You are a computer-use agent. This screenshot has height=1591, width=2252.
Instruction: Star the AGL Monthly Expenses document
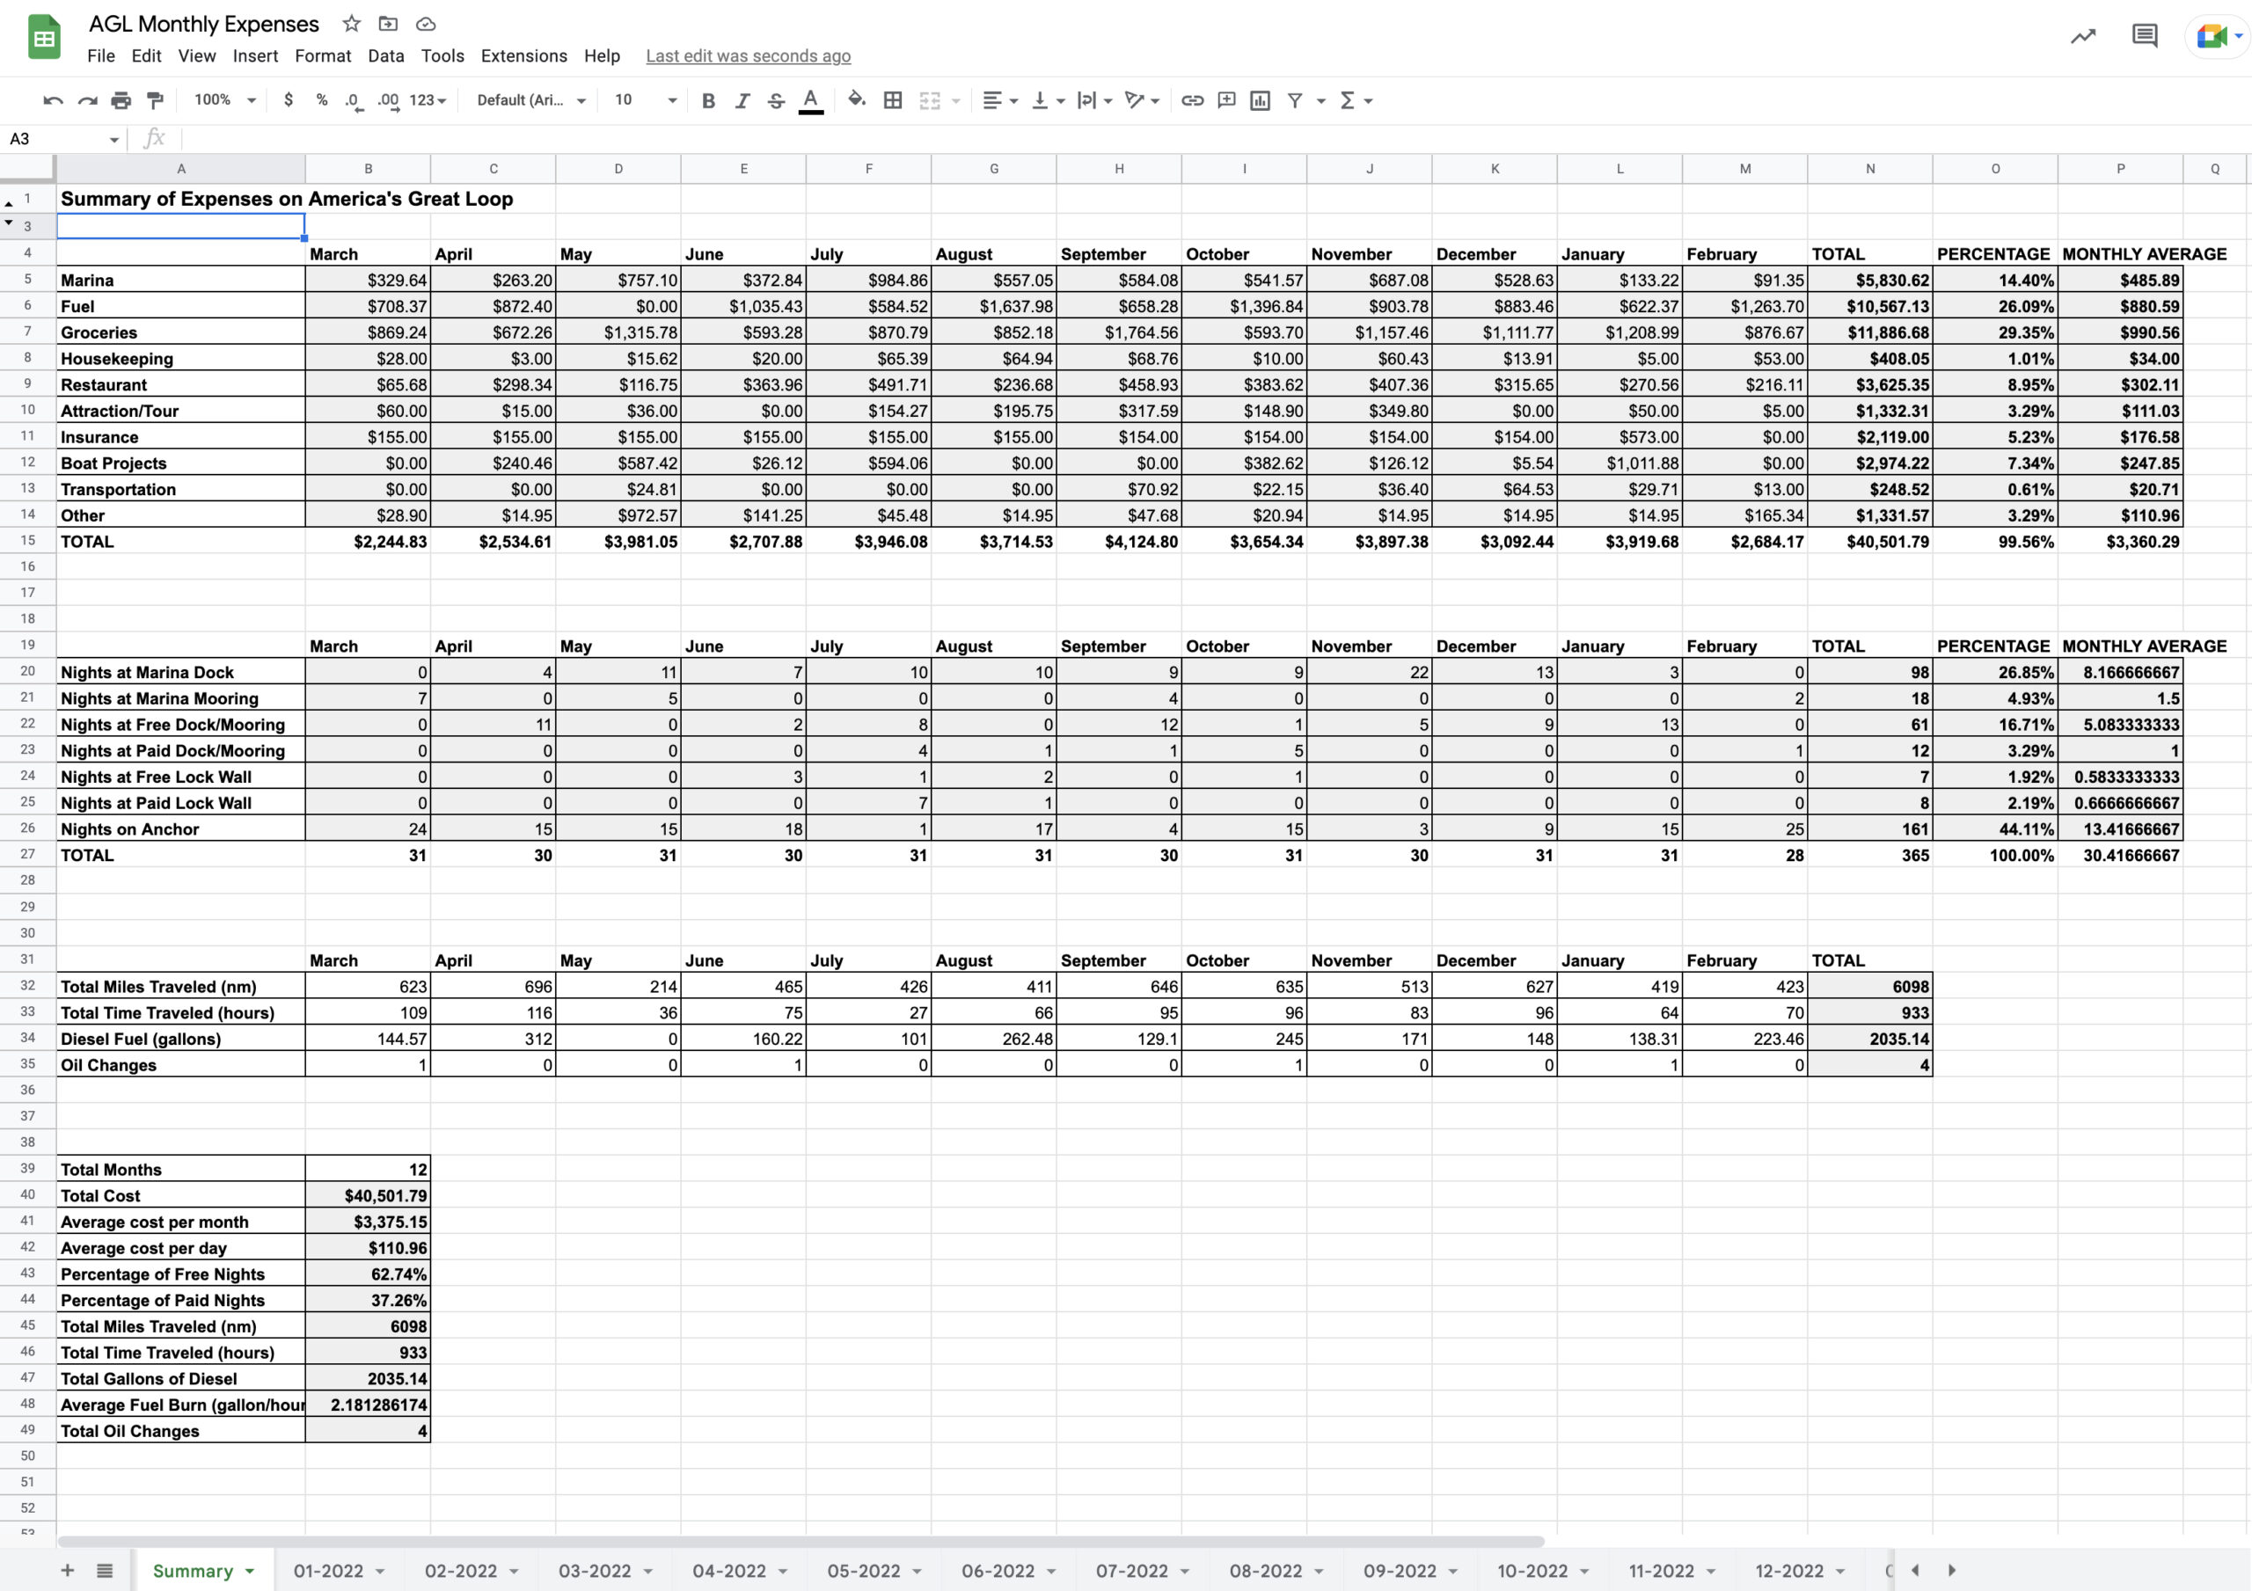coord(351,24)
